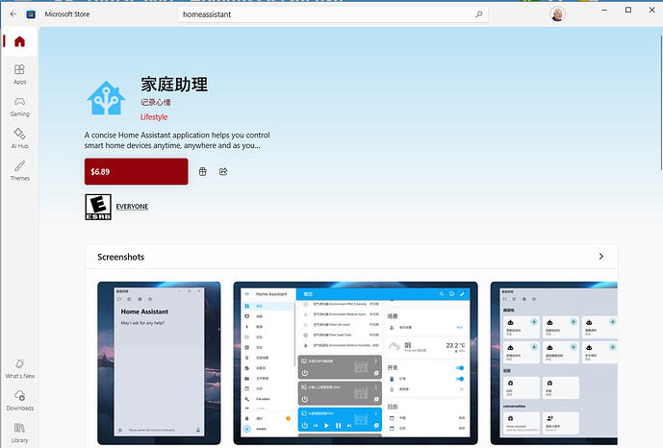Image resolution: width=663 pixels, height=448 pixels.
Task: Open Library in the sidebar
Action: tap(19, 434)
